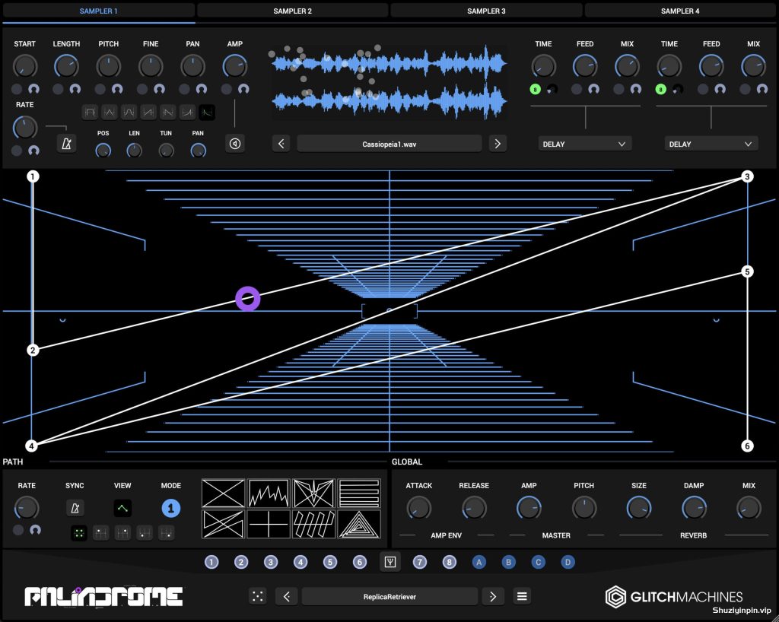Click the sampler START knob

point(25,66)
